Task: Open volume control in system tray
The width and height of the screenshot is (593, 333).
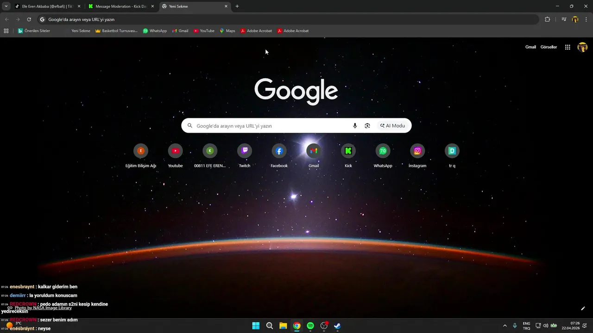Action: point(545,326)
